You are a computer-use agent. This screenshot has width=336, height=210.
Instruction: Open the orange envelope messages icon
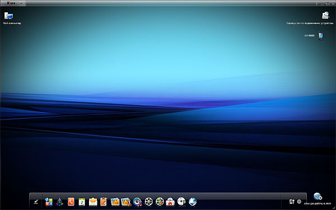point(93,202)
